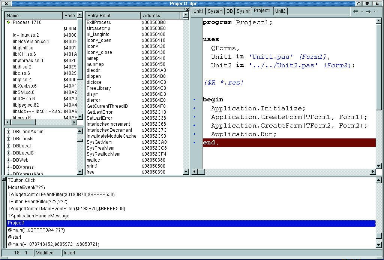Click the yellow arrow beside Process 1710
The height and width of the screenshot is (260, 384).
[x=8, y=22]
